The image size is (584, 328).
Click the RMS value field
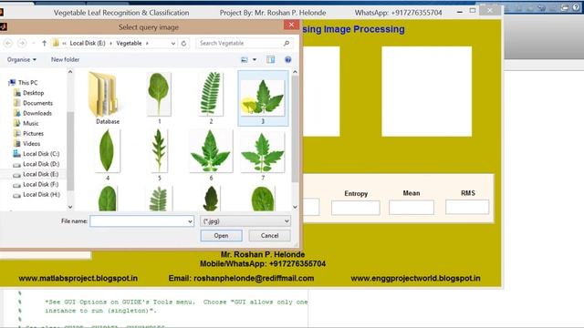pos(467,207)
